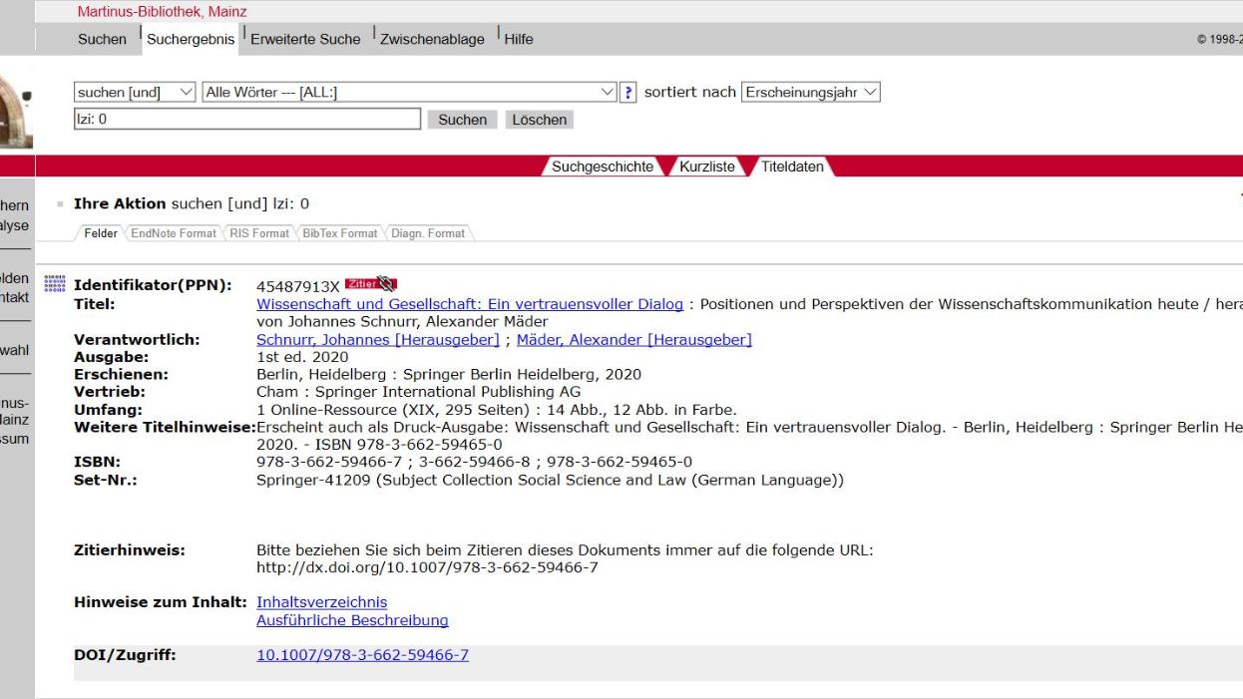Switch to BibTex Format tab
The height and width of the screenshot is (699, 1243).
click(x=339, y=233)
